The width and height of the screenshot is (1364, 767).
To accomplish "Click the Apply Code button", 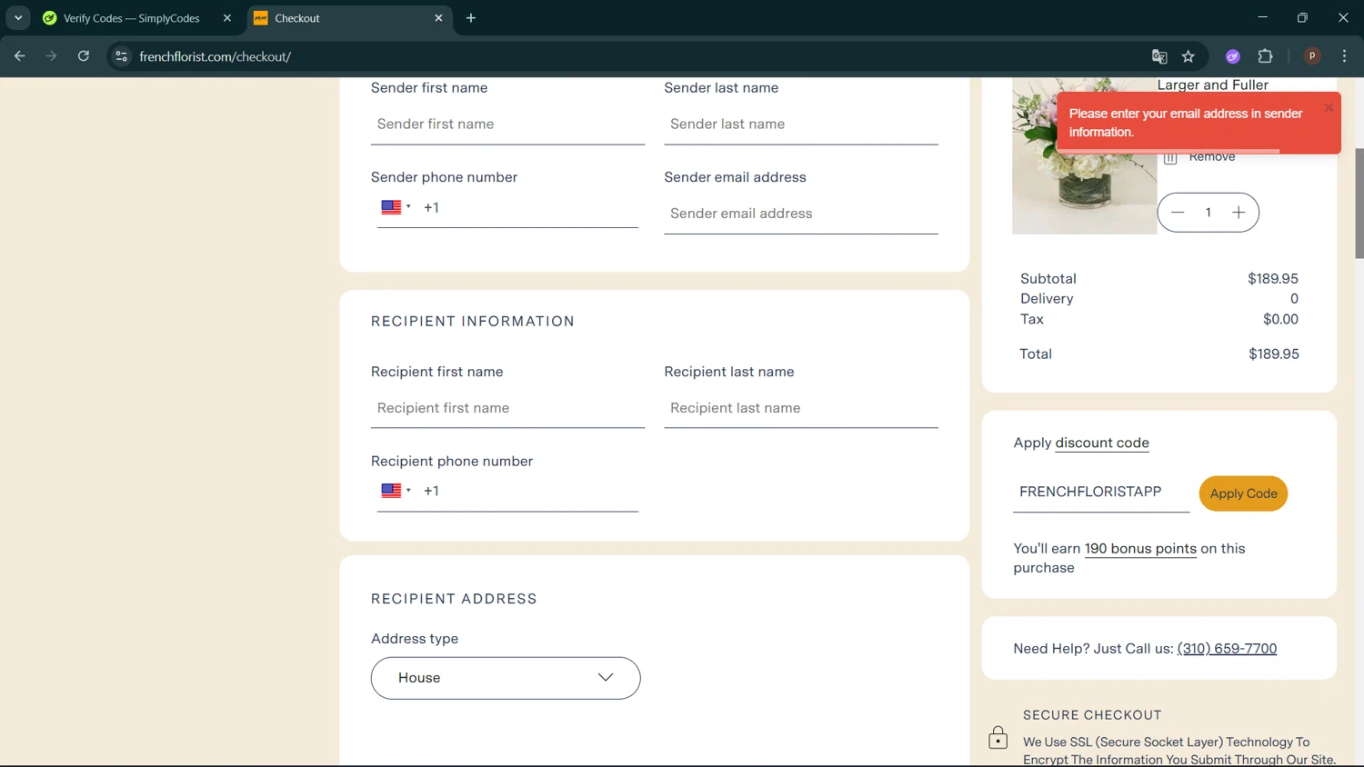I will click(x=1243, y=493).
